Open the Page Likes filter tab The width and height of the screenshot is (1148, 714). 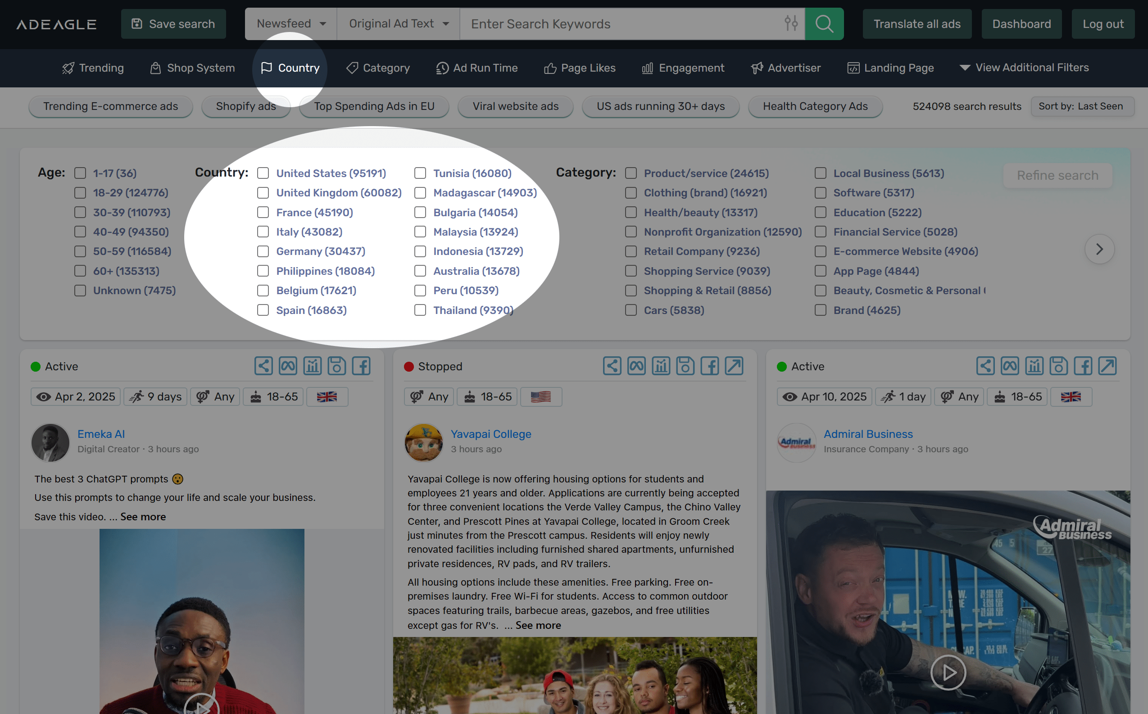pyautogui.click(x=580, y=68)
